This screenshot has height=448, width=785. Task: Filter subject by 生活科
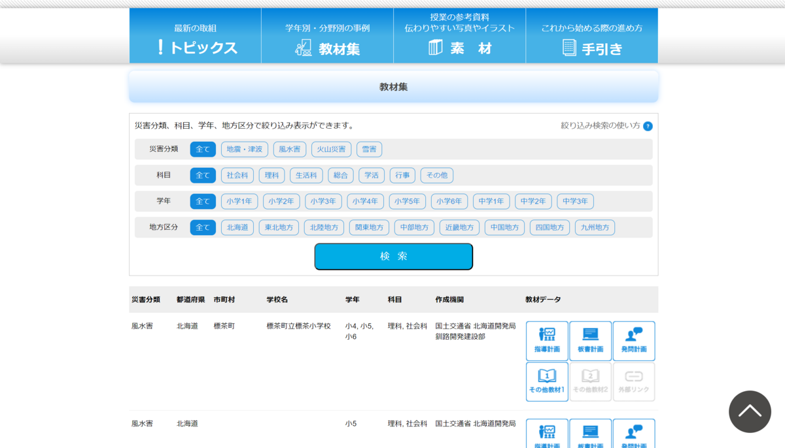[306, 175]
